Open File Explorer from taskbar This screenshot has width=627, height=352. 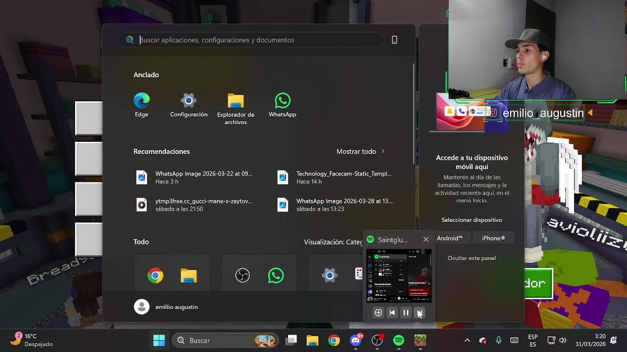click(313, 340)
